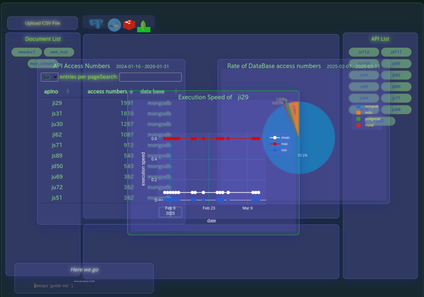Image resolution: width=424 pixels, height=297 pixels.
Task: Sort by the access numbers column header
Action: point(108,91)
